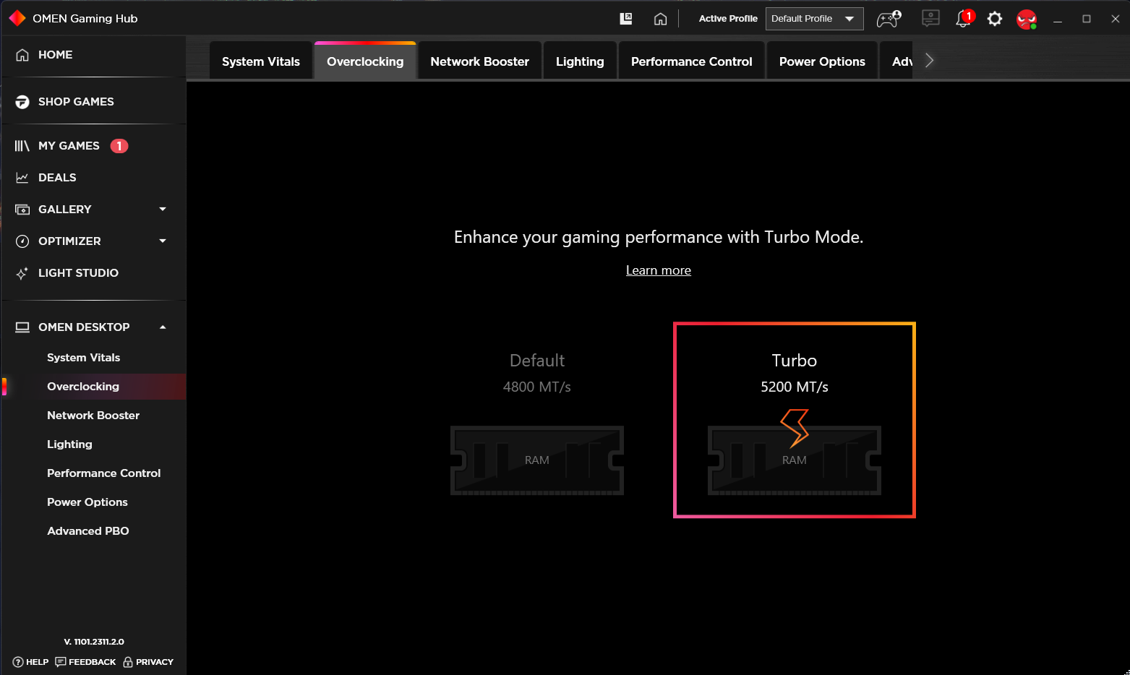
Task: Switch to Performance Control tab
Action: point(692,61)
